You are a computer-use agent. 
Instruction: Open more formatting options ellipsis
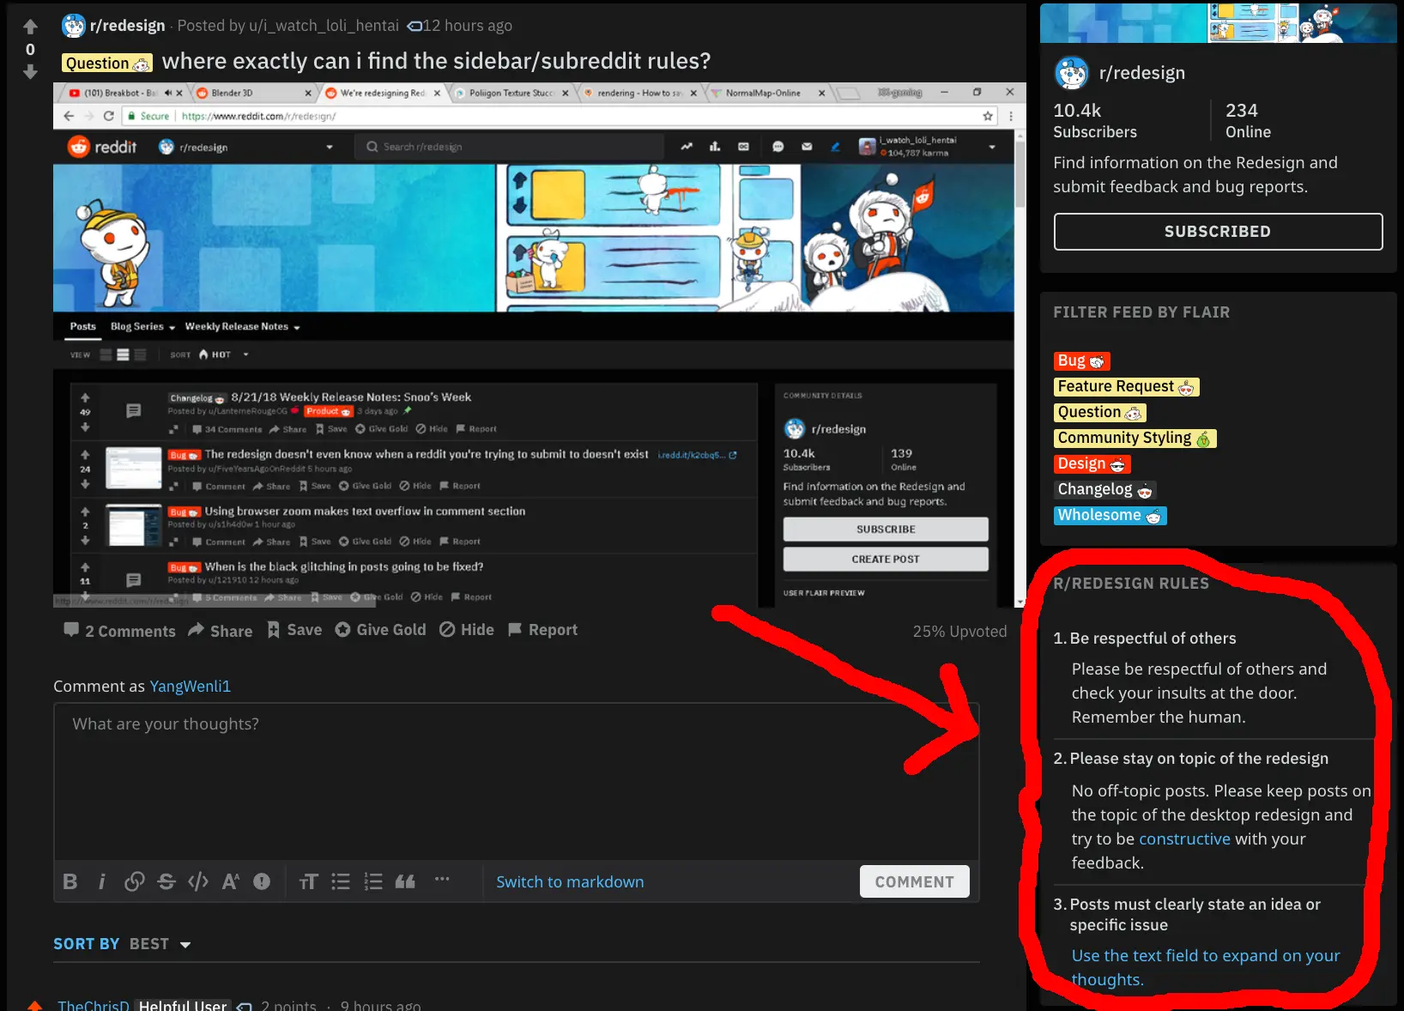click(442, 879)
